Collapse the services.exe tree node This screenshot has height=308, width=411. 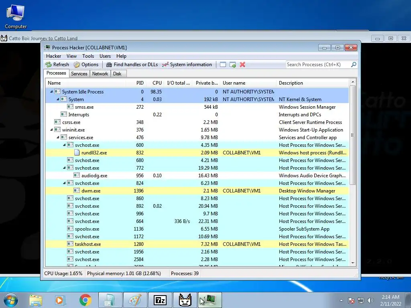(x=58, y=137)
